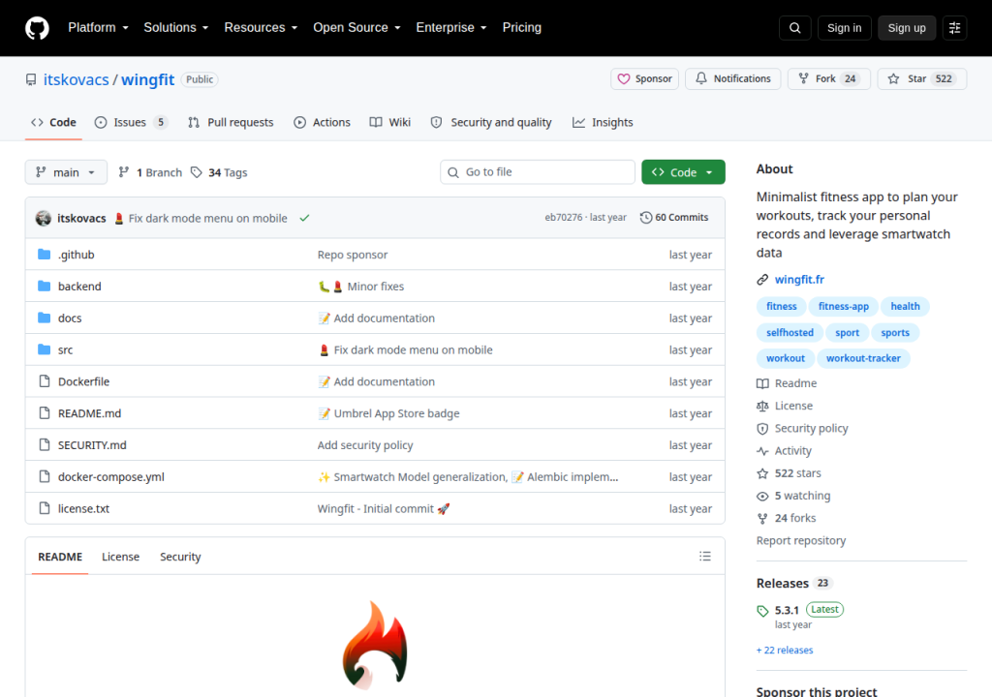Screen dimensions: 992x697
Task: Switch to the Pull requests tab
Action: click(x=231, y=123)
